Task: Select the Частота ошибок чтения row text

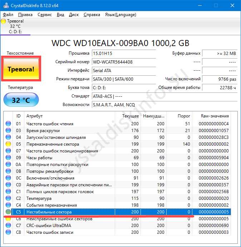Action: pos(50,123)
